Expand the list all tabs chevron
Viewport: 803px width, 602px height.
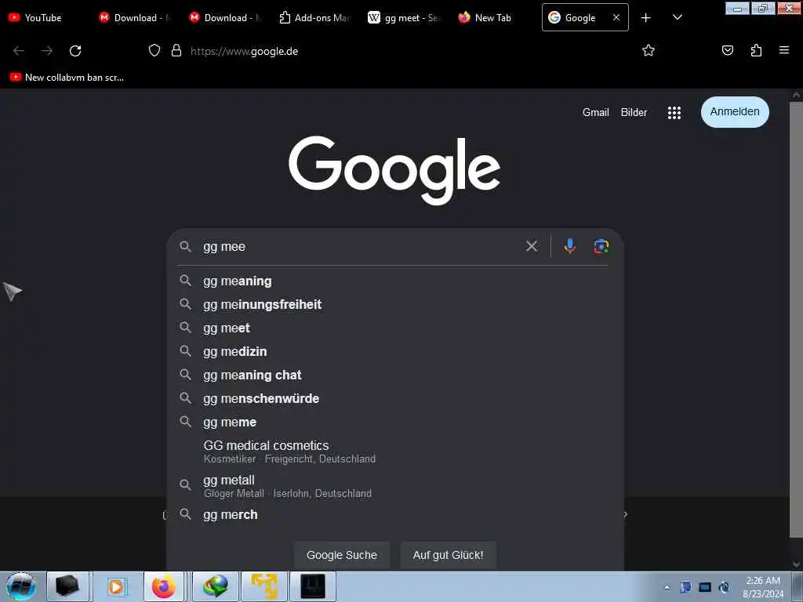[677, 17]
